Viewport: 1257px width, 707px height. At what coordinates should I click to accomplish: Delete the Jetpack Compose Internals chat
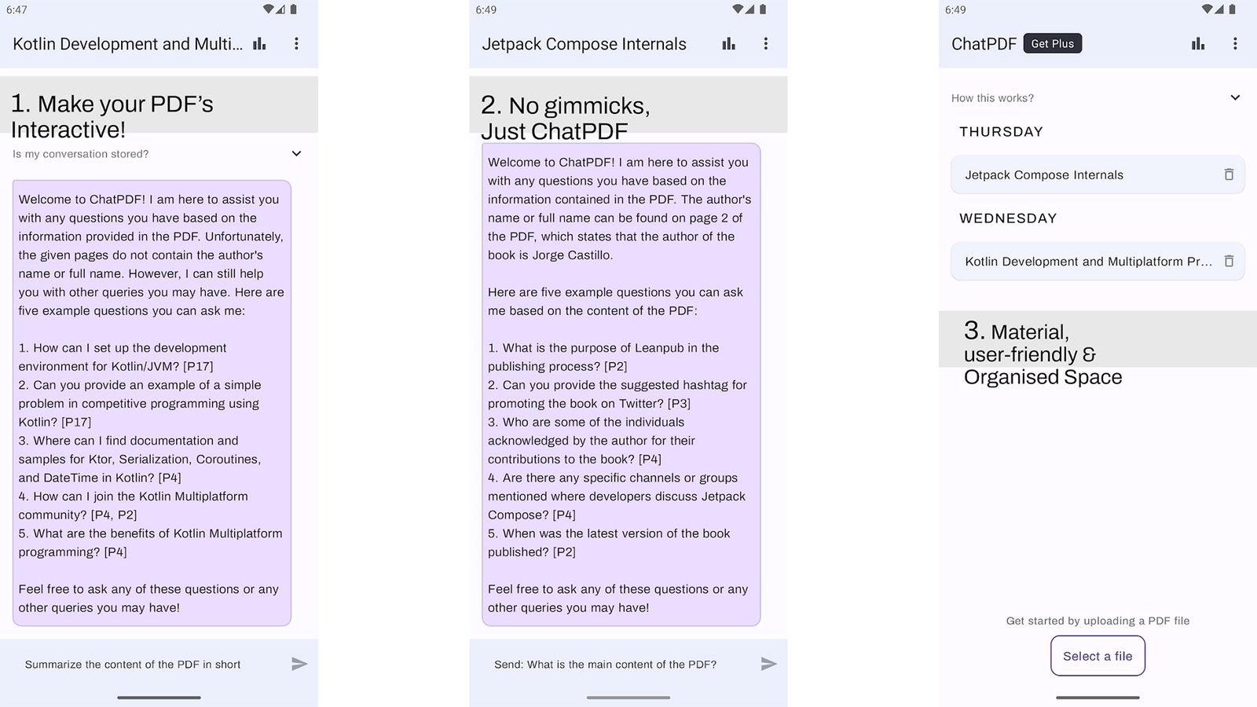[1229, 174]
